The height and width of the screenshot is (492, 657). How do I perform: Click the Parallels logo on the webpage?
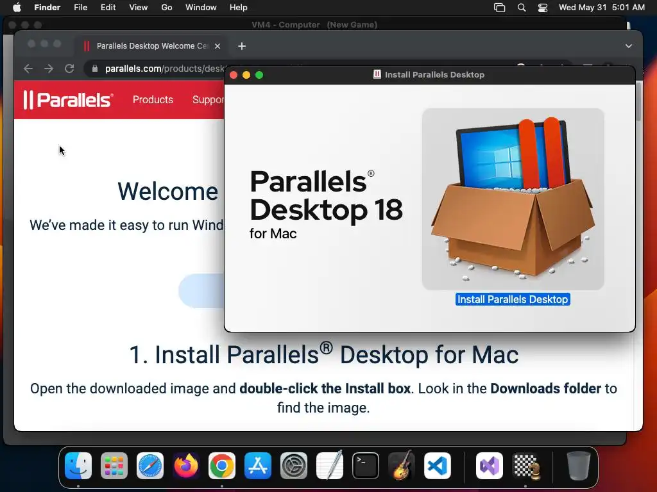coord(68,100)
